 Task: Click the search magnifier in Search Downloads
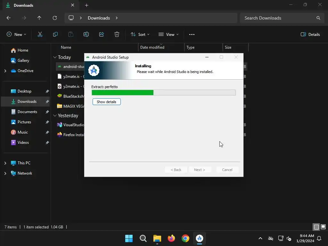(318, 18)
